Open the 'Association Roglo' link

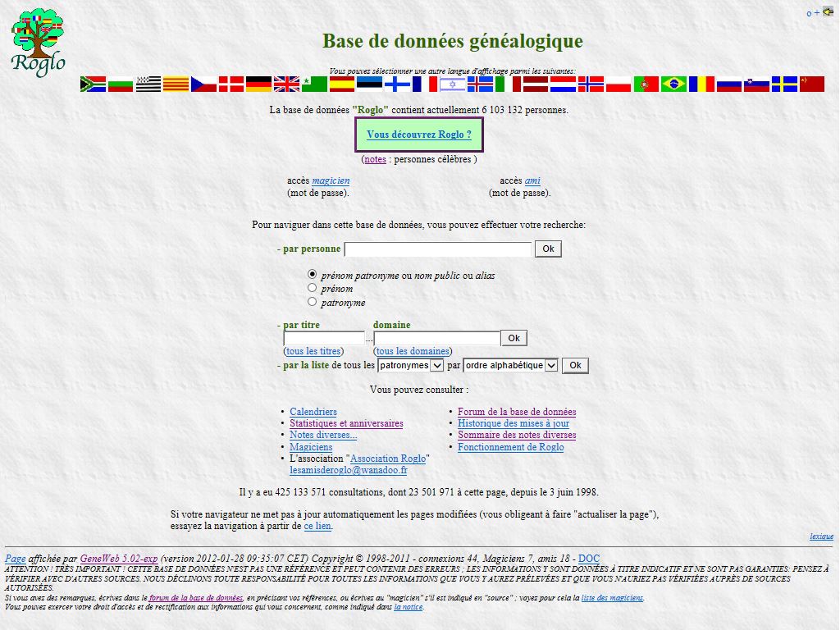click(388, 459)
